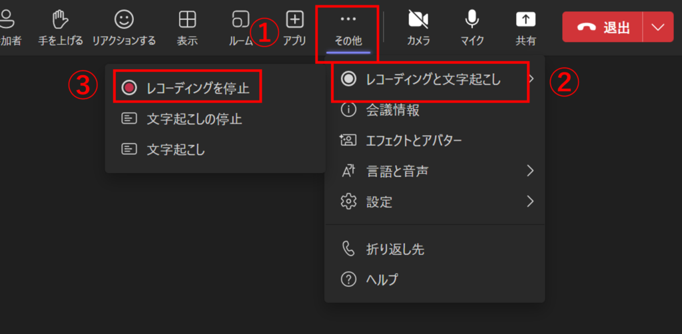Choose 折り返し先 call me back option

(x=395, y=250)
